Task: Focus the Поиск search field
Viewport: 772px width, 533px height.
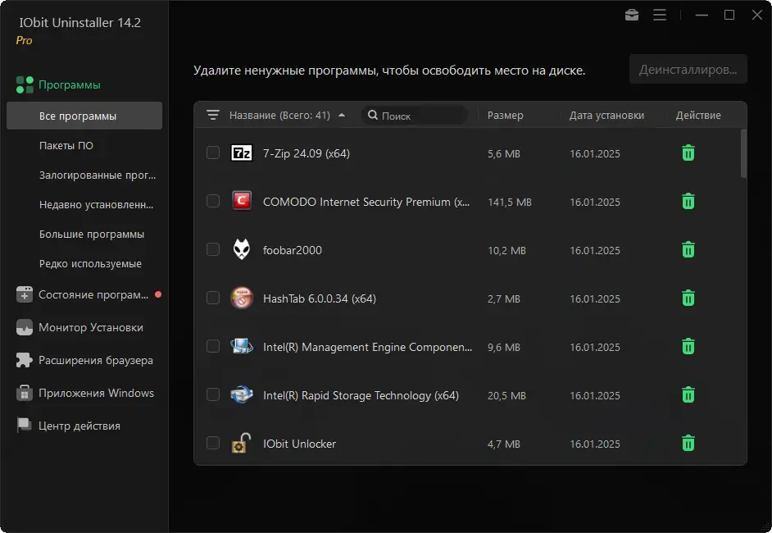Action: (x=420, y=116)
